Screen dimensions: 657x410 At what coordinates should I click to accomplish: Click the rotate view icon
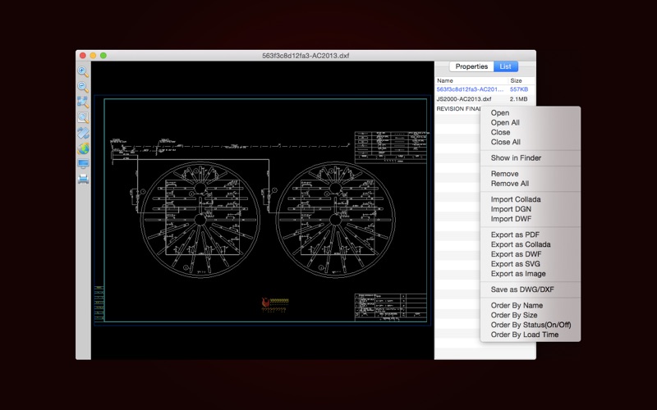tap(83, 134)
